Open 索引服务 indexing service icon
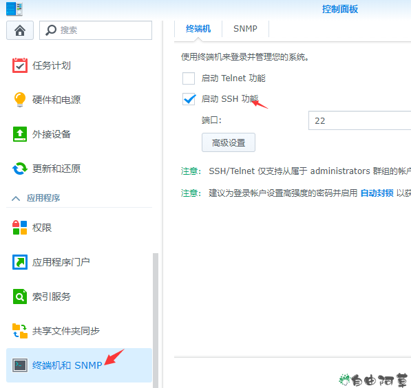Image resolution: width=411 pixels, height=388 pixels. pyautogui.click(x=20, y=297)
